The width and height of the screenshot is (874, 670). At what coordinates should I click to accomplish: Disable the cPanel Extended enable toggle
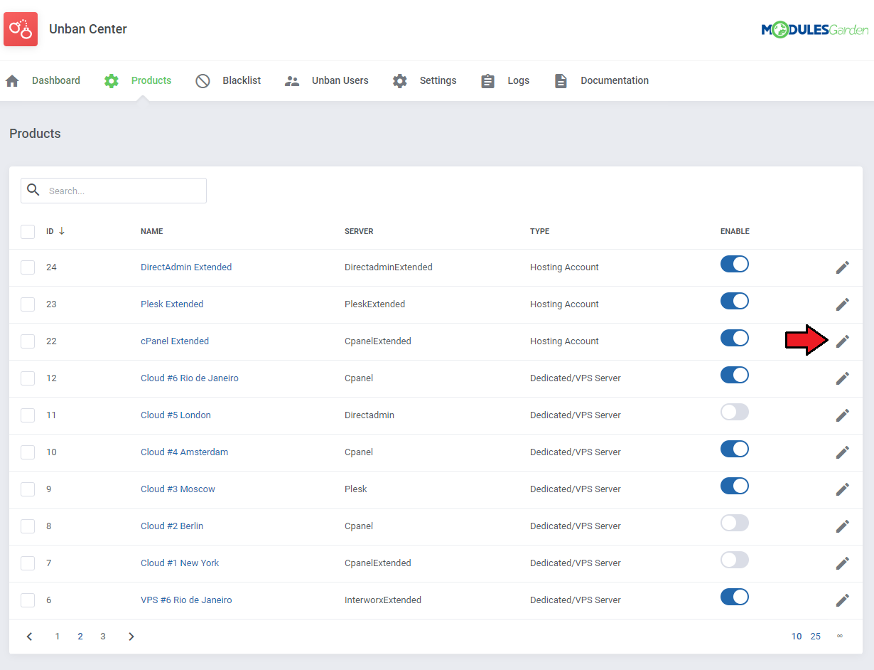pos(735,339)
